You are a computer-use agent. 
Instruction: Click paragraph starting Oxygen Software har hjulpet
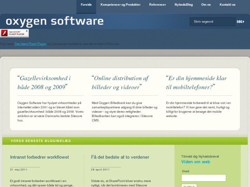coord(51,112)
